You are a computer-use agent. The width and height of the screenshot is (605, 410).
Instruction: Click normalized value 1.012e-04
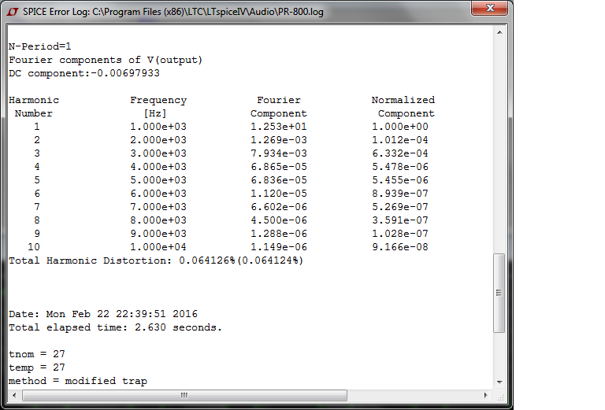pos(399,140)
